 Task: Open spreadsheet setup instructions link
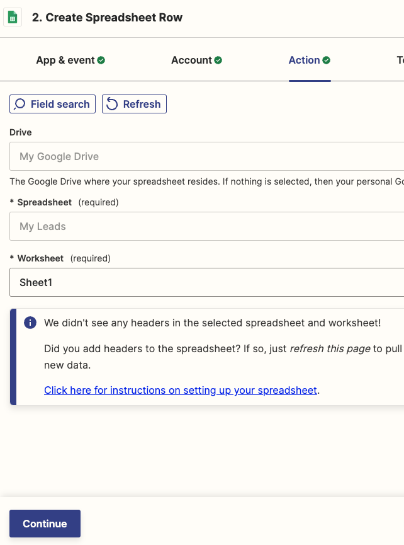[x=181, y=390]
